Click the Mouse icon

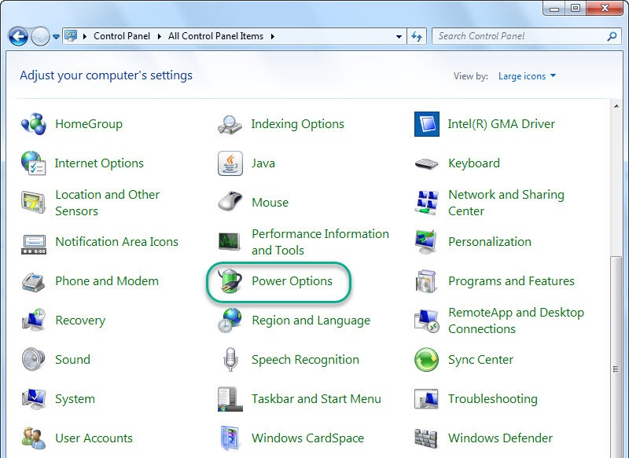(x=230, y=203)
